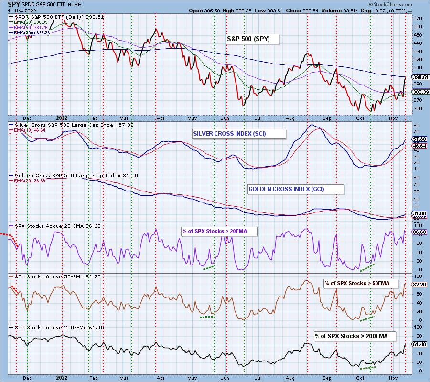Click the EMA(20) 380.39 legend entry
This screenshot has height=382, width=430.
(x=28, y=22)
